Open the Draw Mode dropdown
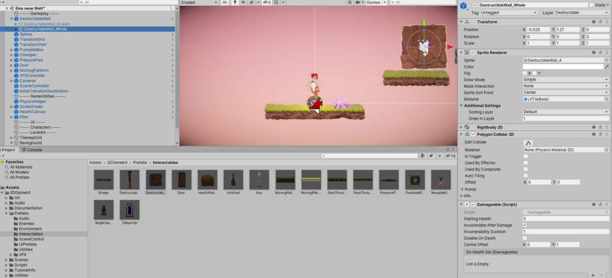 click(565, 80)
